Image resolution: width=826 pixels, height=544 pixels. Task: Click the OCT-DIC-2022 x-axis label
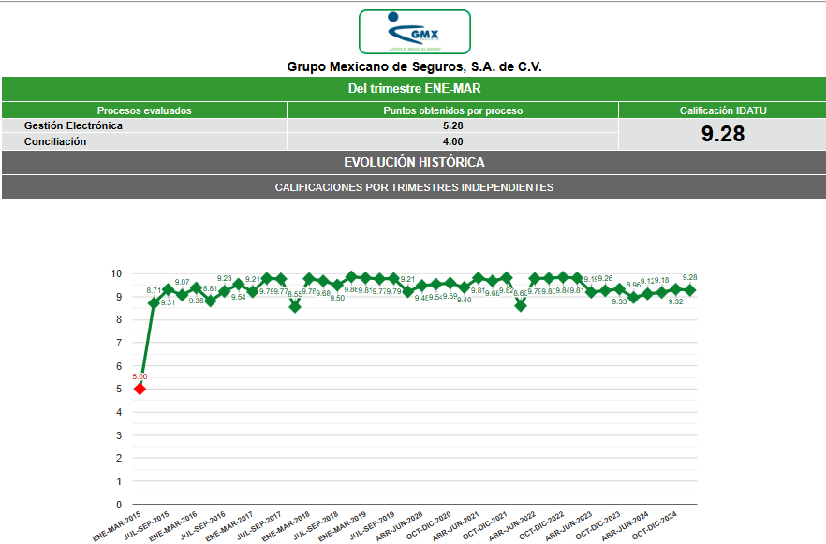click(541, 525)
